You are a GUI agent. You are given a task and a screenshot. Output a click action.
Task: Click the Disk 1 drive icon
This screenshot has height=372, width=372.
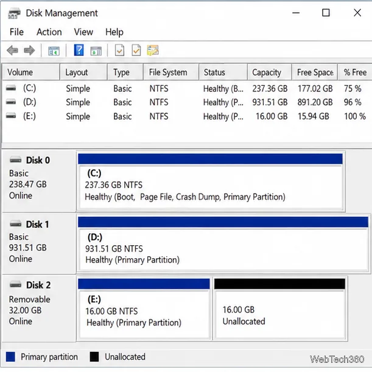15,223
